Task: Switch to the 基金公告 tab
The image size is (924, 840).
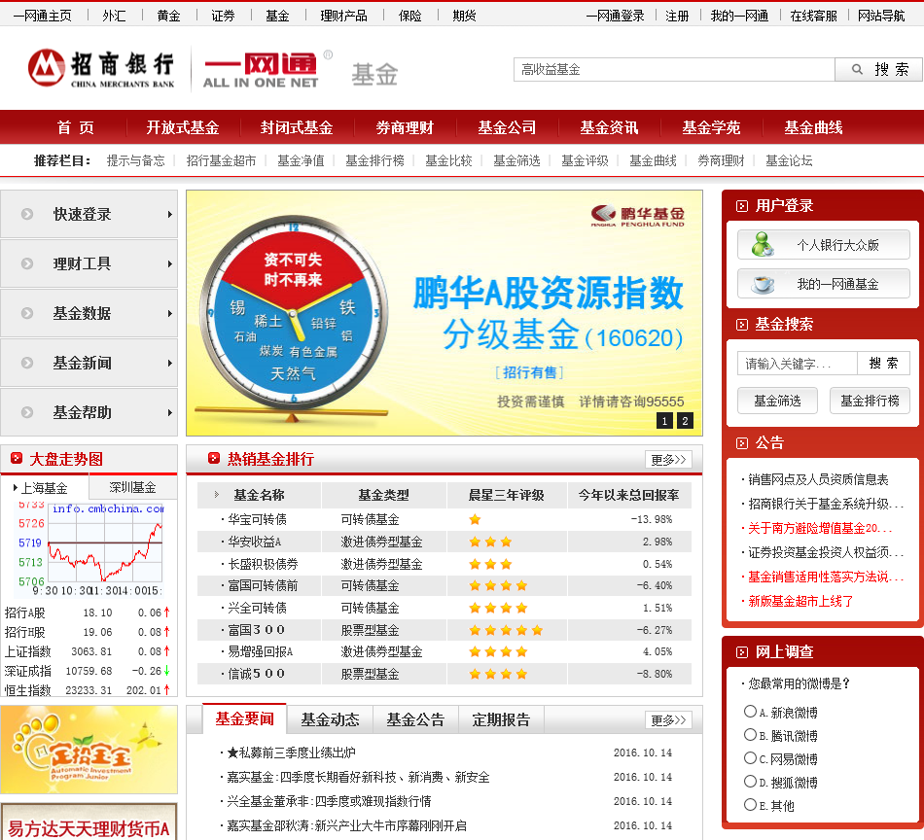Action: (x=415, y=719)
